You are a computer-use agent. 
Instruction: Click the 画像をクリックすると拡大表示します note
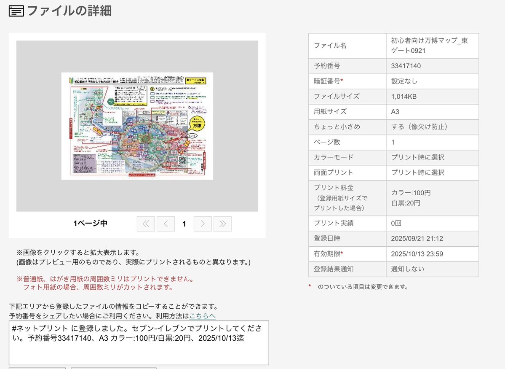[x=78, y=252]
